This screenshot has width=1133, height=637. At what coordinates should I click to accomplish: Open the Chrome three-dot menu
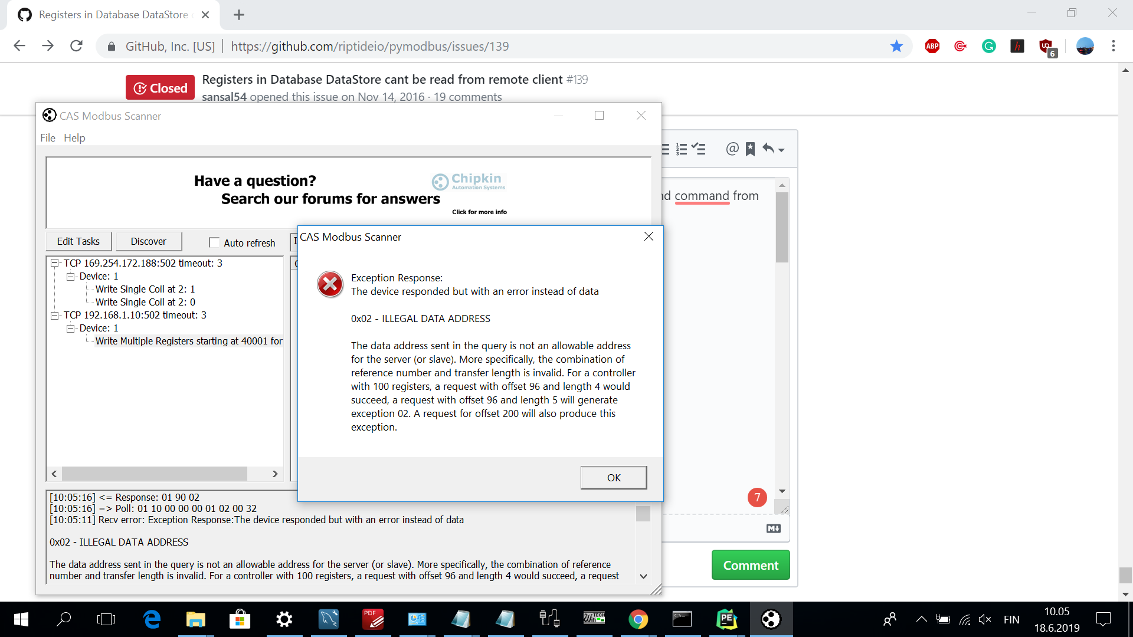point(1114,46)
